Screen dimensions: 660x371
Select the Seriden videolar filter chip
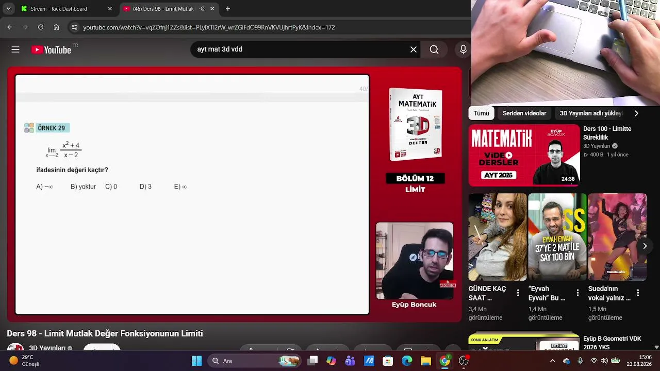[524, 113]
